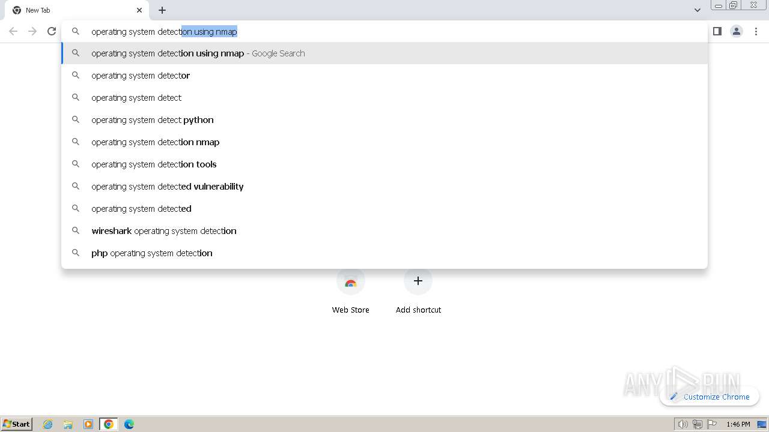Choose 'operating system detect python' suggestion
Viewport: 769px width, 432px height.
pyautogui.click(x=384, y=120)
